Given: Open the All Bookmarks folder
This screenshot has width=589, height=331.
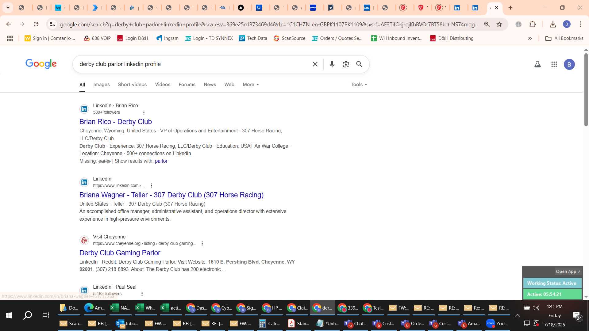Looking at the screenshot, I should [564, 38].
